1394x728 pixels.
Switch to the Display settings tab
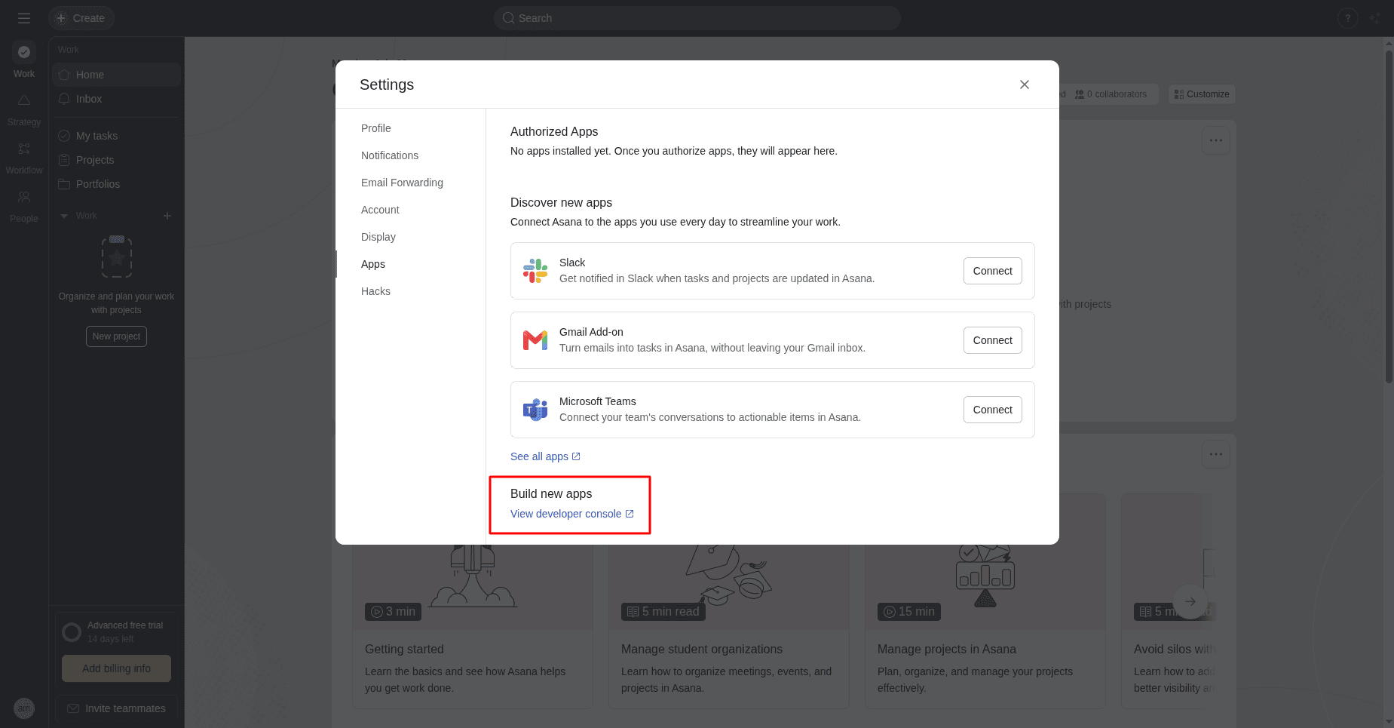click(378, 237)
